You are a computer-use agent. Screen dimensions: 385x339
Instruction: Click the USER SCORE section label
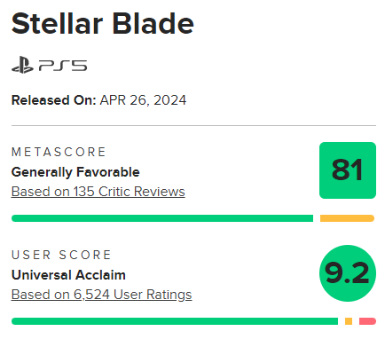coord(61,255)
